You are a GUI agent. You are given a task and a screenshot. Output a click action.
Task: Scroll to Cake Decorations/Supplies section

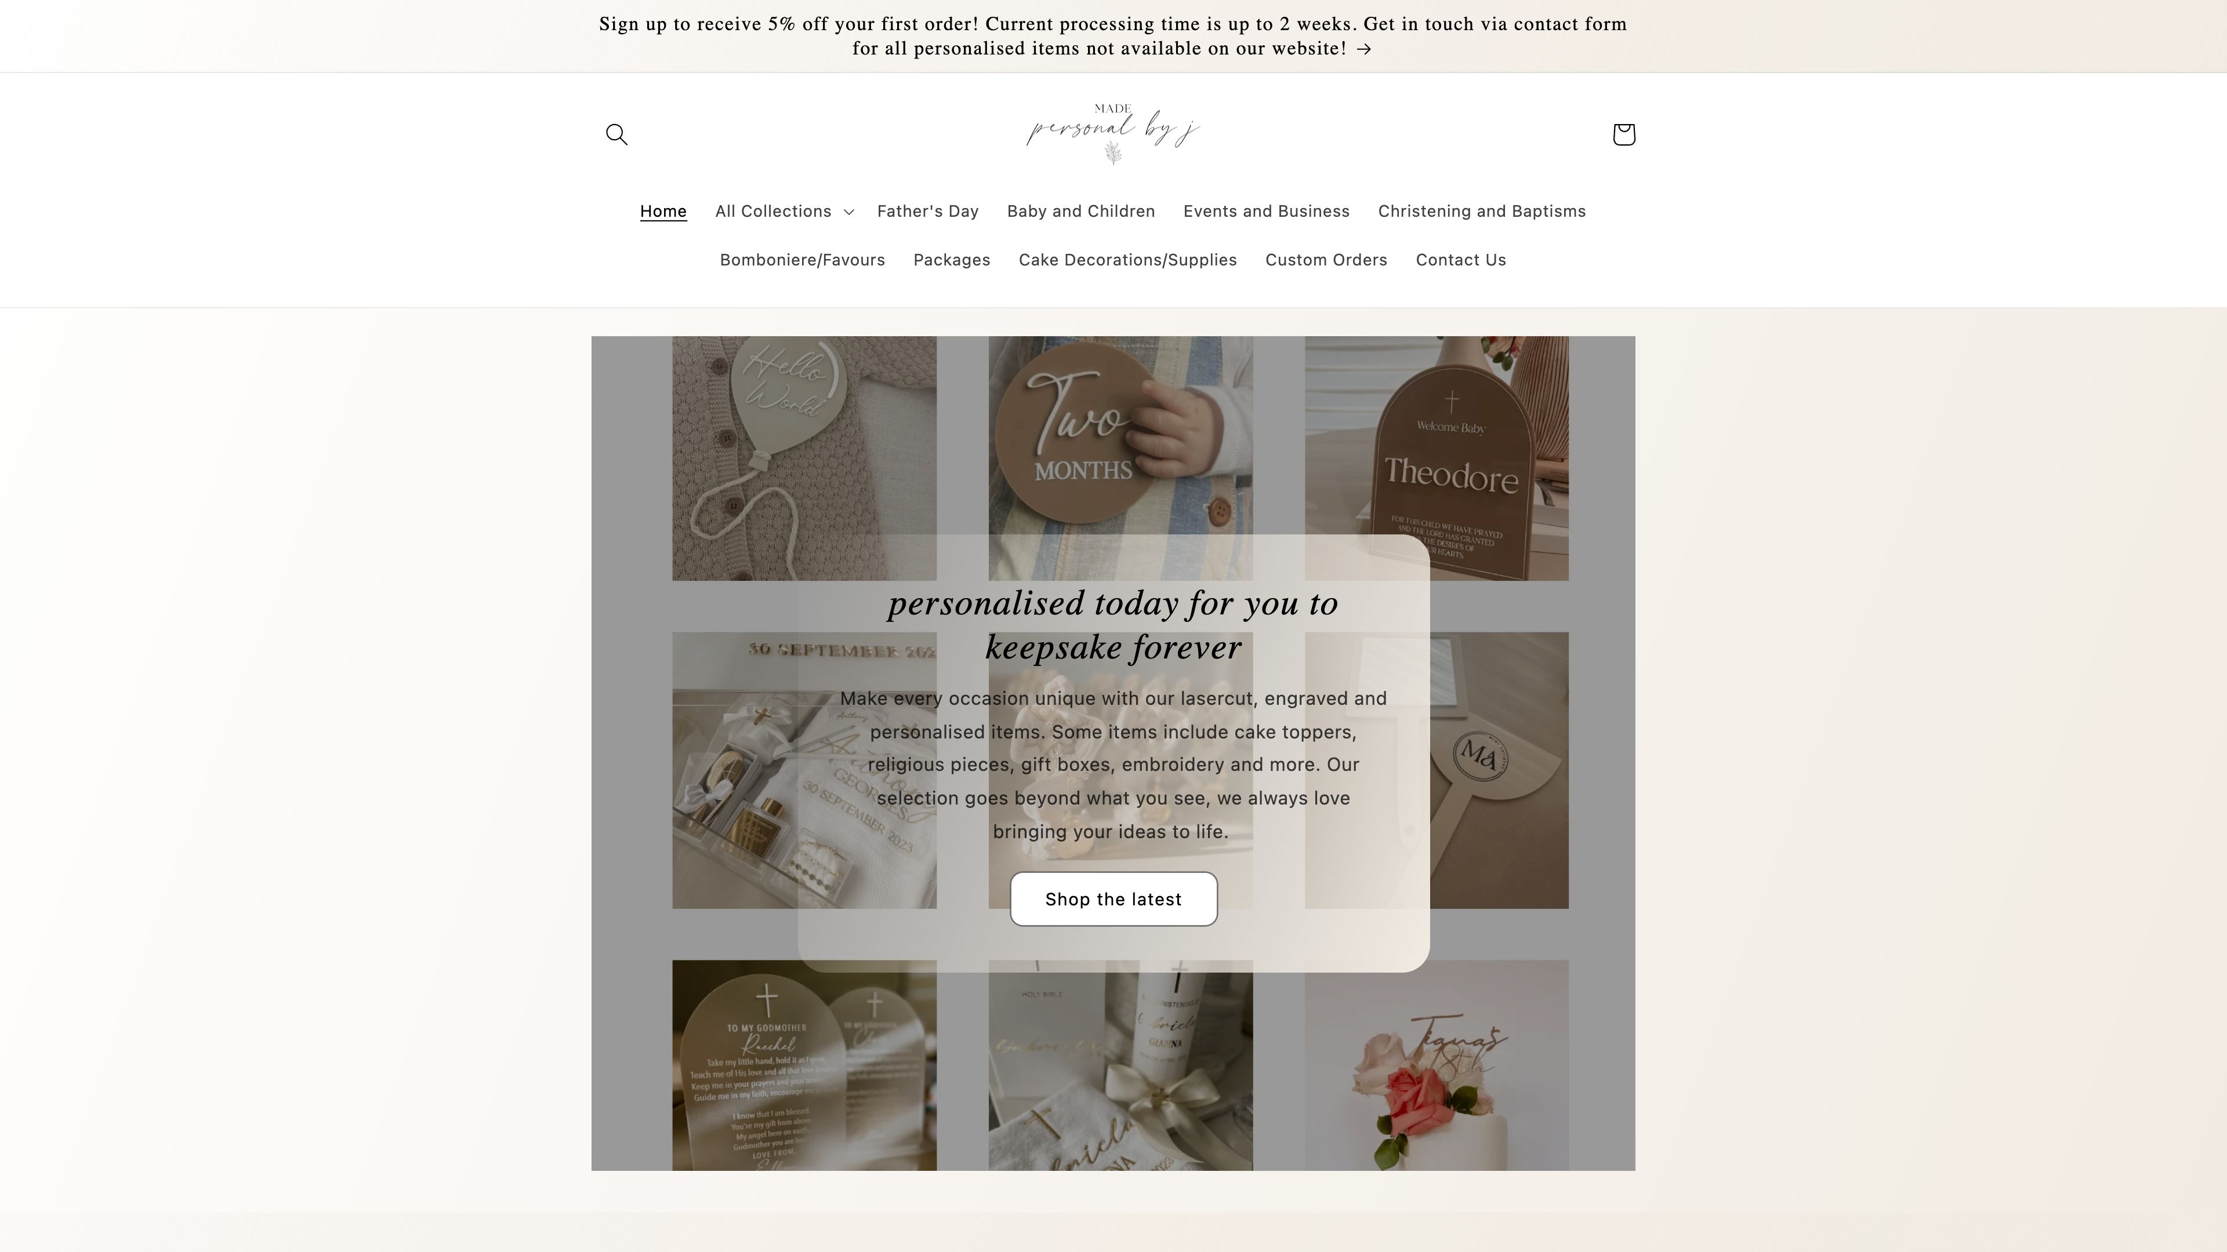[1127, 259]
